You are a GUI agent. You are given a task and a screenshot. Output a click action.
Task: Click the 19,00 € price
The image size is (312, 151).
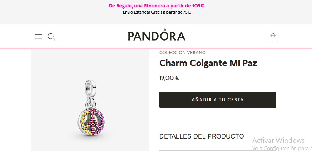point(169,78)
